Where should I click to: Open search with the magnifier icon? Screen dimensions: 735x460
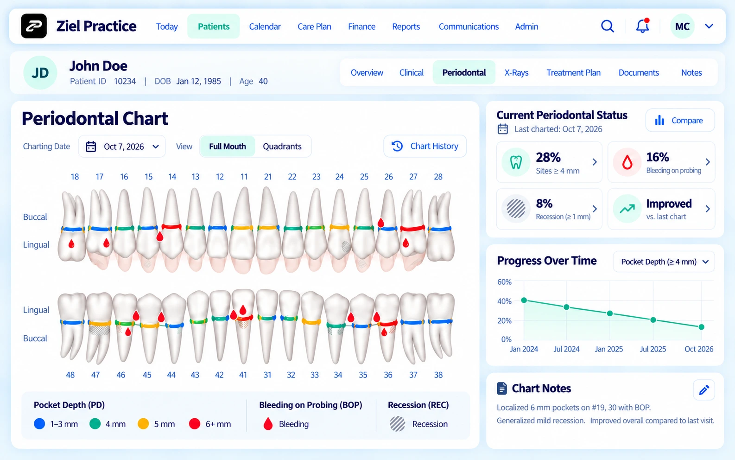point(608,26)
